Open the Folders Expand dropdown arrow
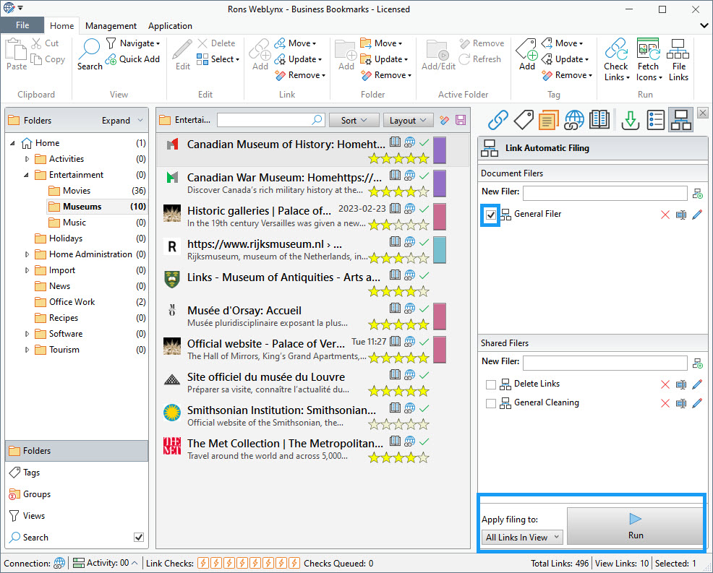Viewport: 713px width, 573px height. [140, 121]
